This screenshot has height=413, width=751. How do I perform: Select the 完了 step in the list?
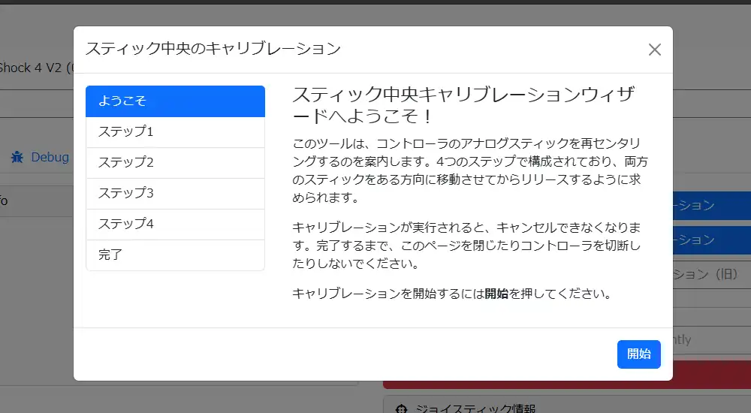(x=175, y=255)
